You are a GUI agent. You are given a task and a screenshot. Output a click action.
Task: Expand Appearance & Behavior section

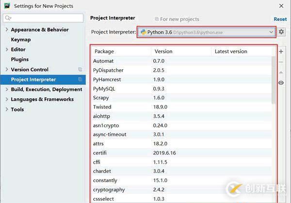pos(7,30)
